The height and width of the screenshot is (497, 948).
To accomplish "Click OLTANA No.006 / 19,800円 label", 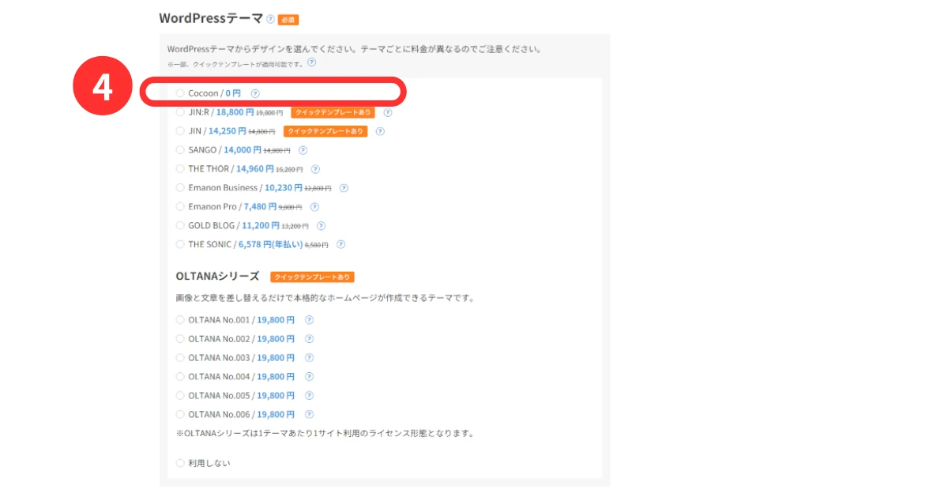I will pyautogui.click(x=241, y=415).
